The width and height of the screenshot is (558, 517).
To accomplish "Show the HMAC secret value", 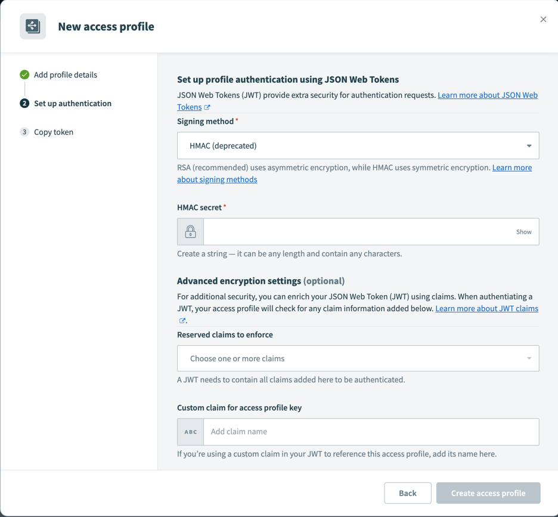I will 523,232.
